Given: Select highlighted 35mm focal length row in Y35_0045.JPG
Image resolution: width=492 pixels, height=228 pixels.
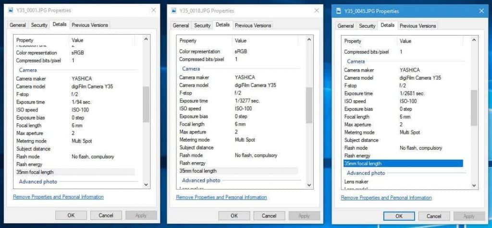Looking at the screenshot, I should [403, 164].
